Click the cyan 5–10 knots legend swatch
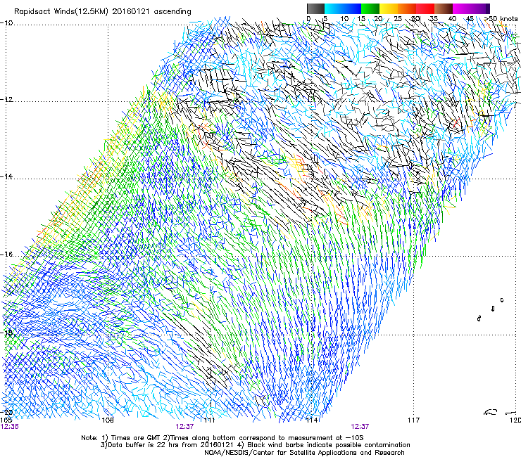The height and width of the screenshot is (457, 521). coord(334,8)
